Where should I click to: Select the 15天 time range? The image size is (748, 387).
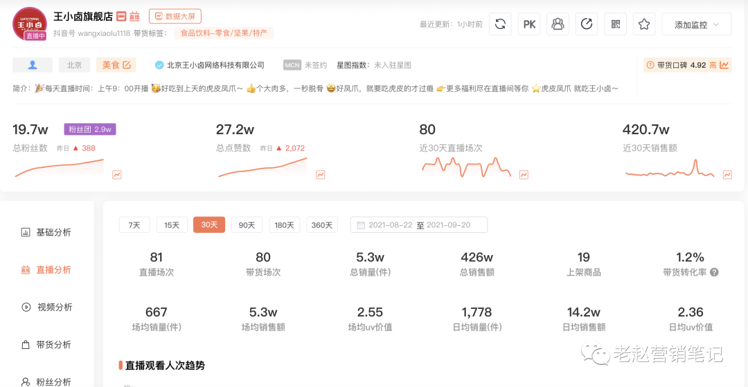[172, 225]
